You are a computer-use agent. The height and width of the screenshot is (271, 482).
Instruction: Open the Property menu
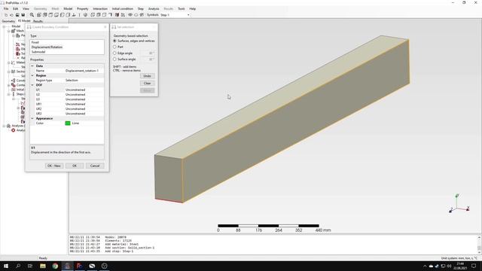(x=82, y=8)
